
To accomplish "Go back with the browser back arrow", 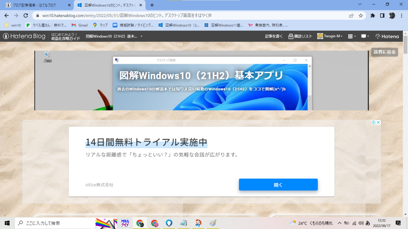I will [x=6, y=16].
